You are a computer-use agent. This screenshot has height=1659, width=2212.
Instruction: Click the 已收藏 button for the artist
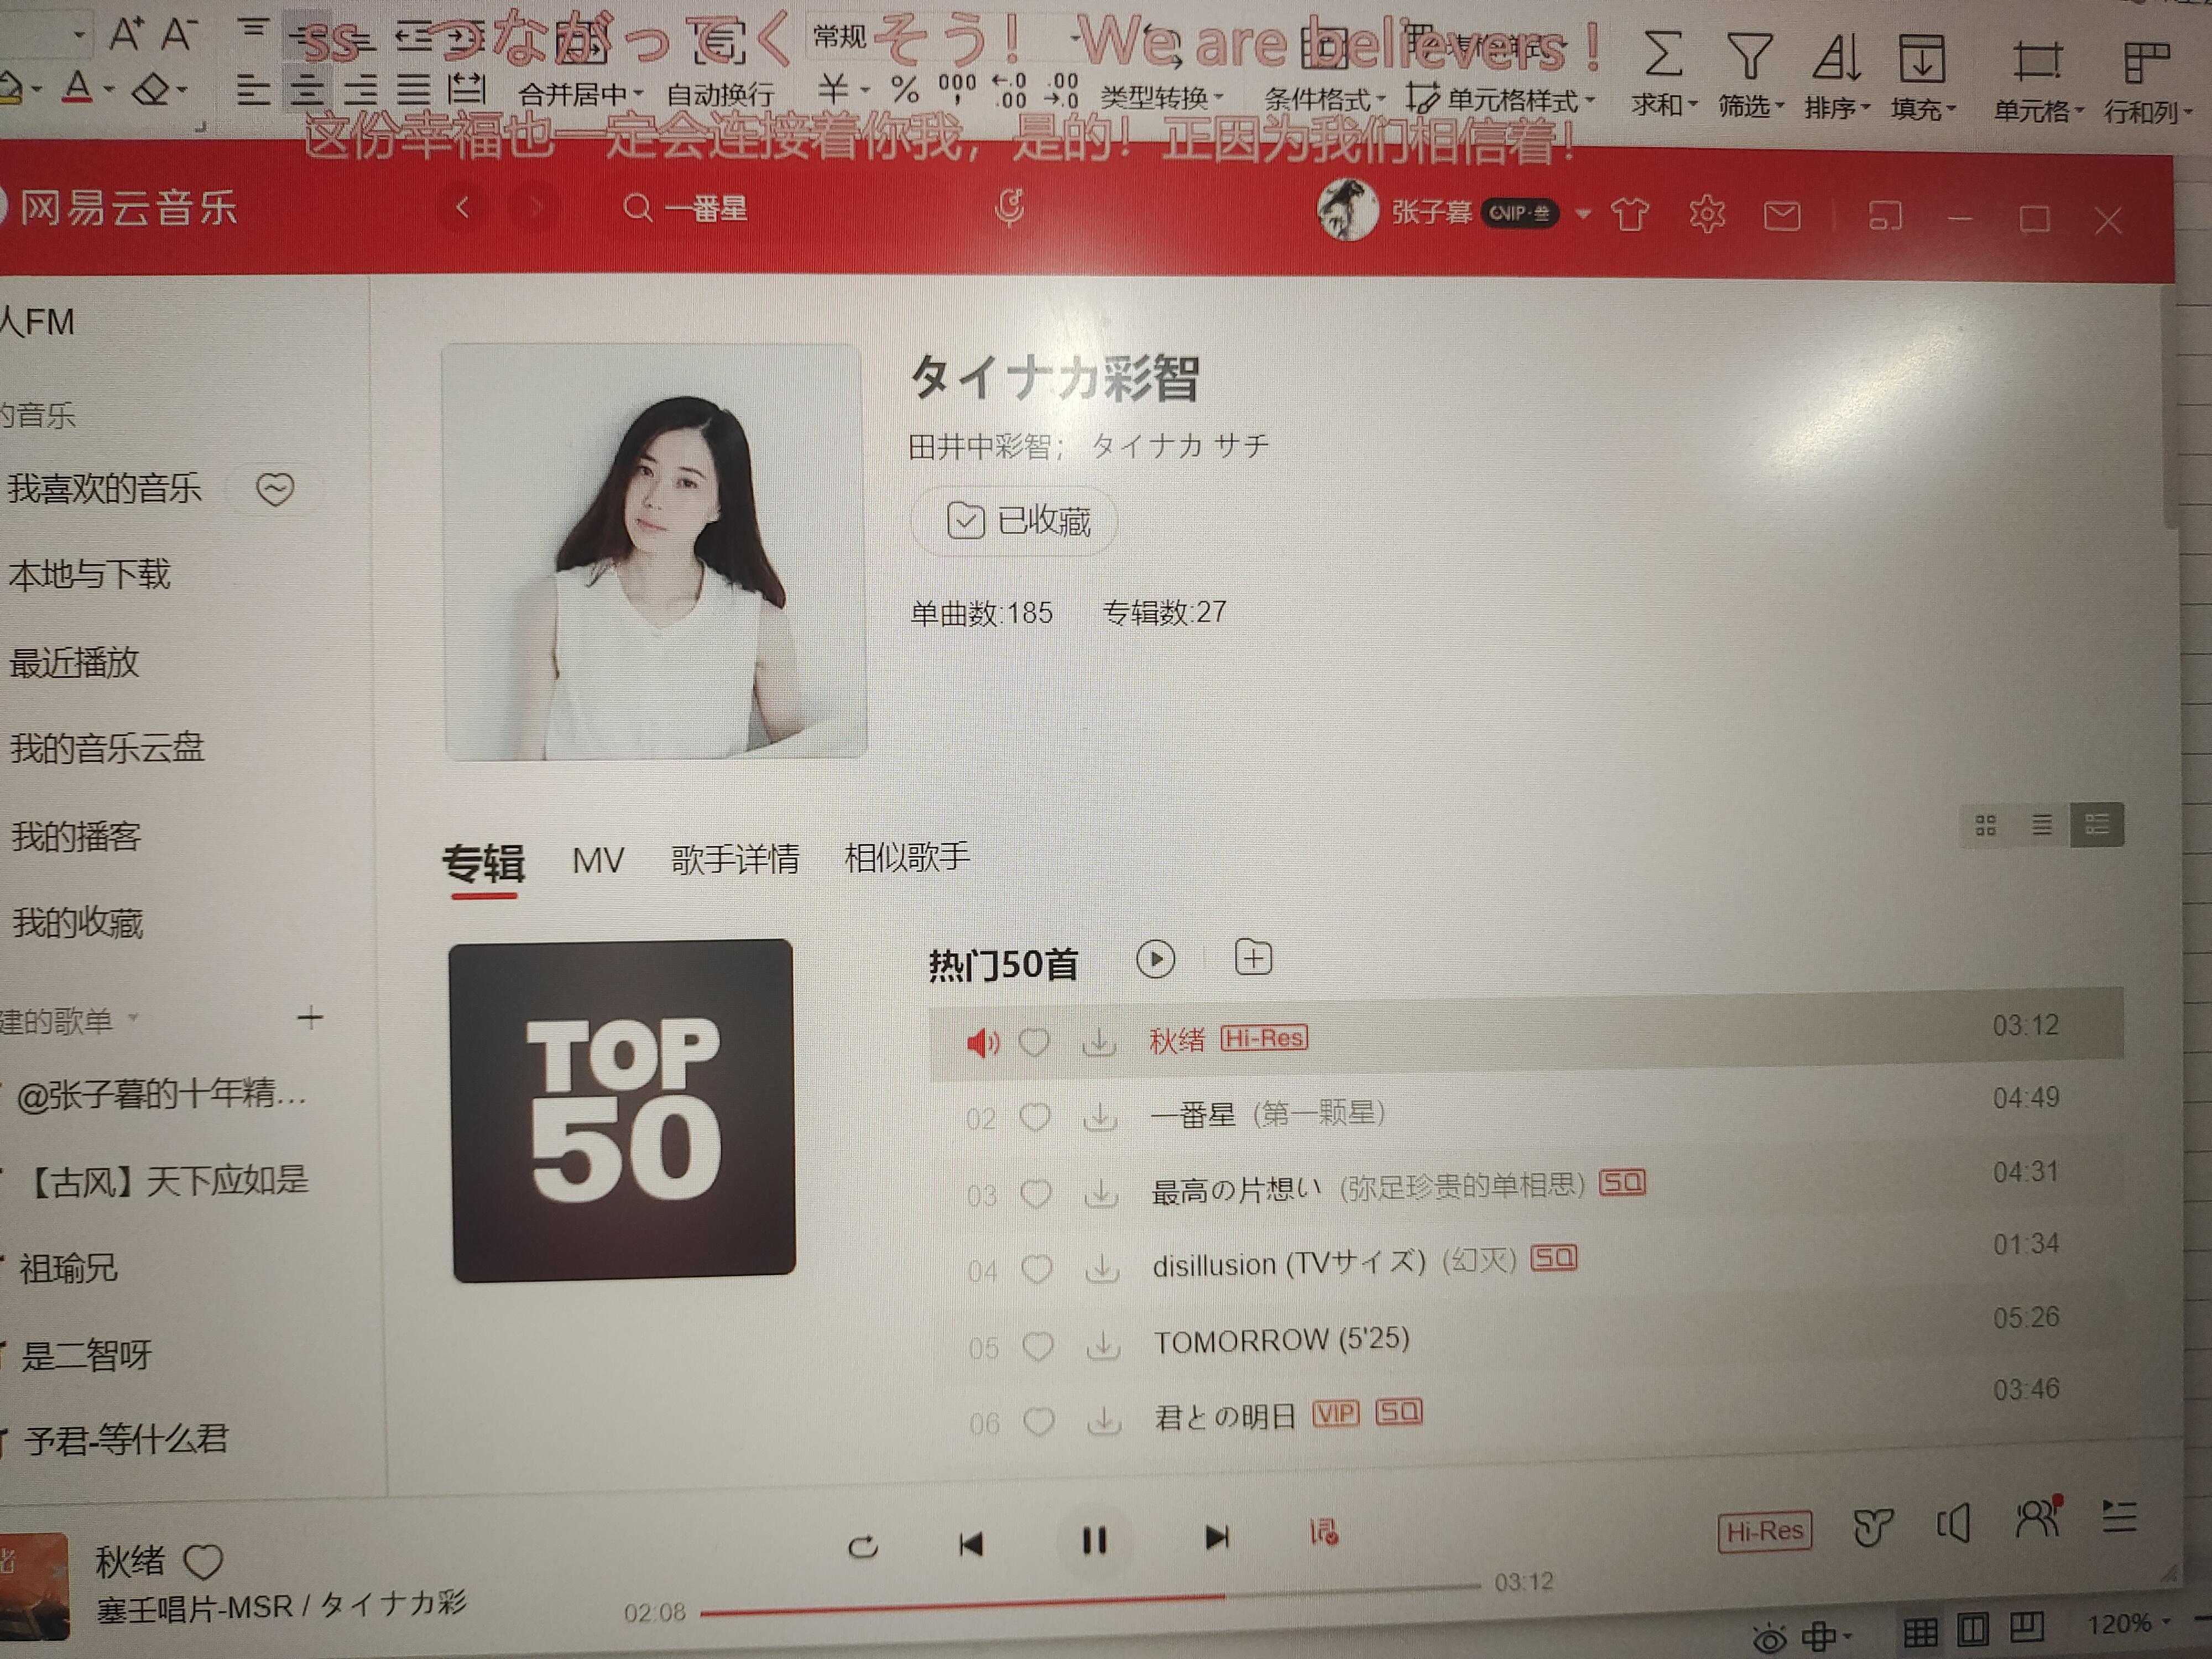coord(1015,521)
